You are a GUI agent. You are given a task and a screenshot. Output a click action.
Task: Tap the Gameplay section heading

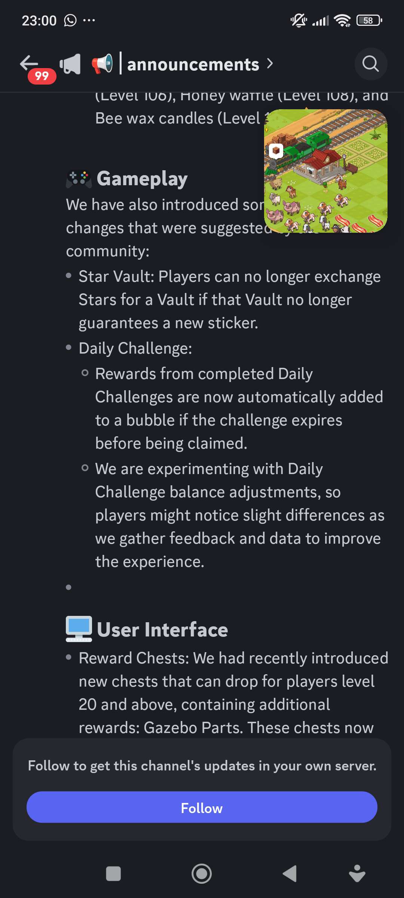[142, 178]
